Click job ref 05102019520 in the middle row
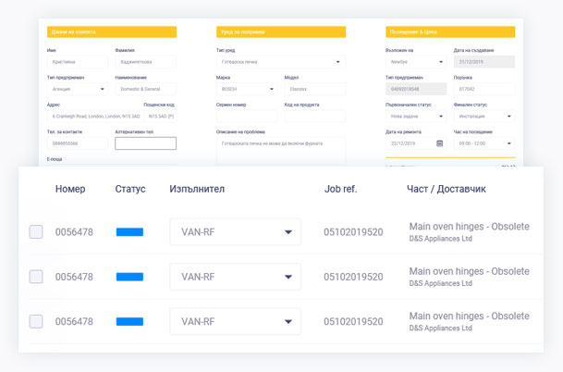Viewport: 563px width, 372px height. point(353,277)
